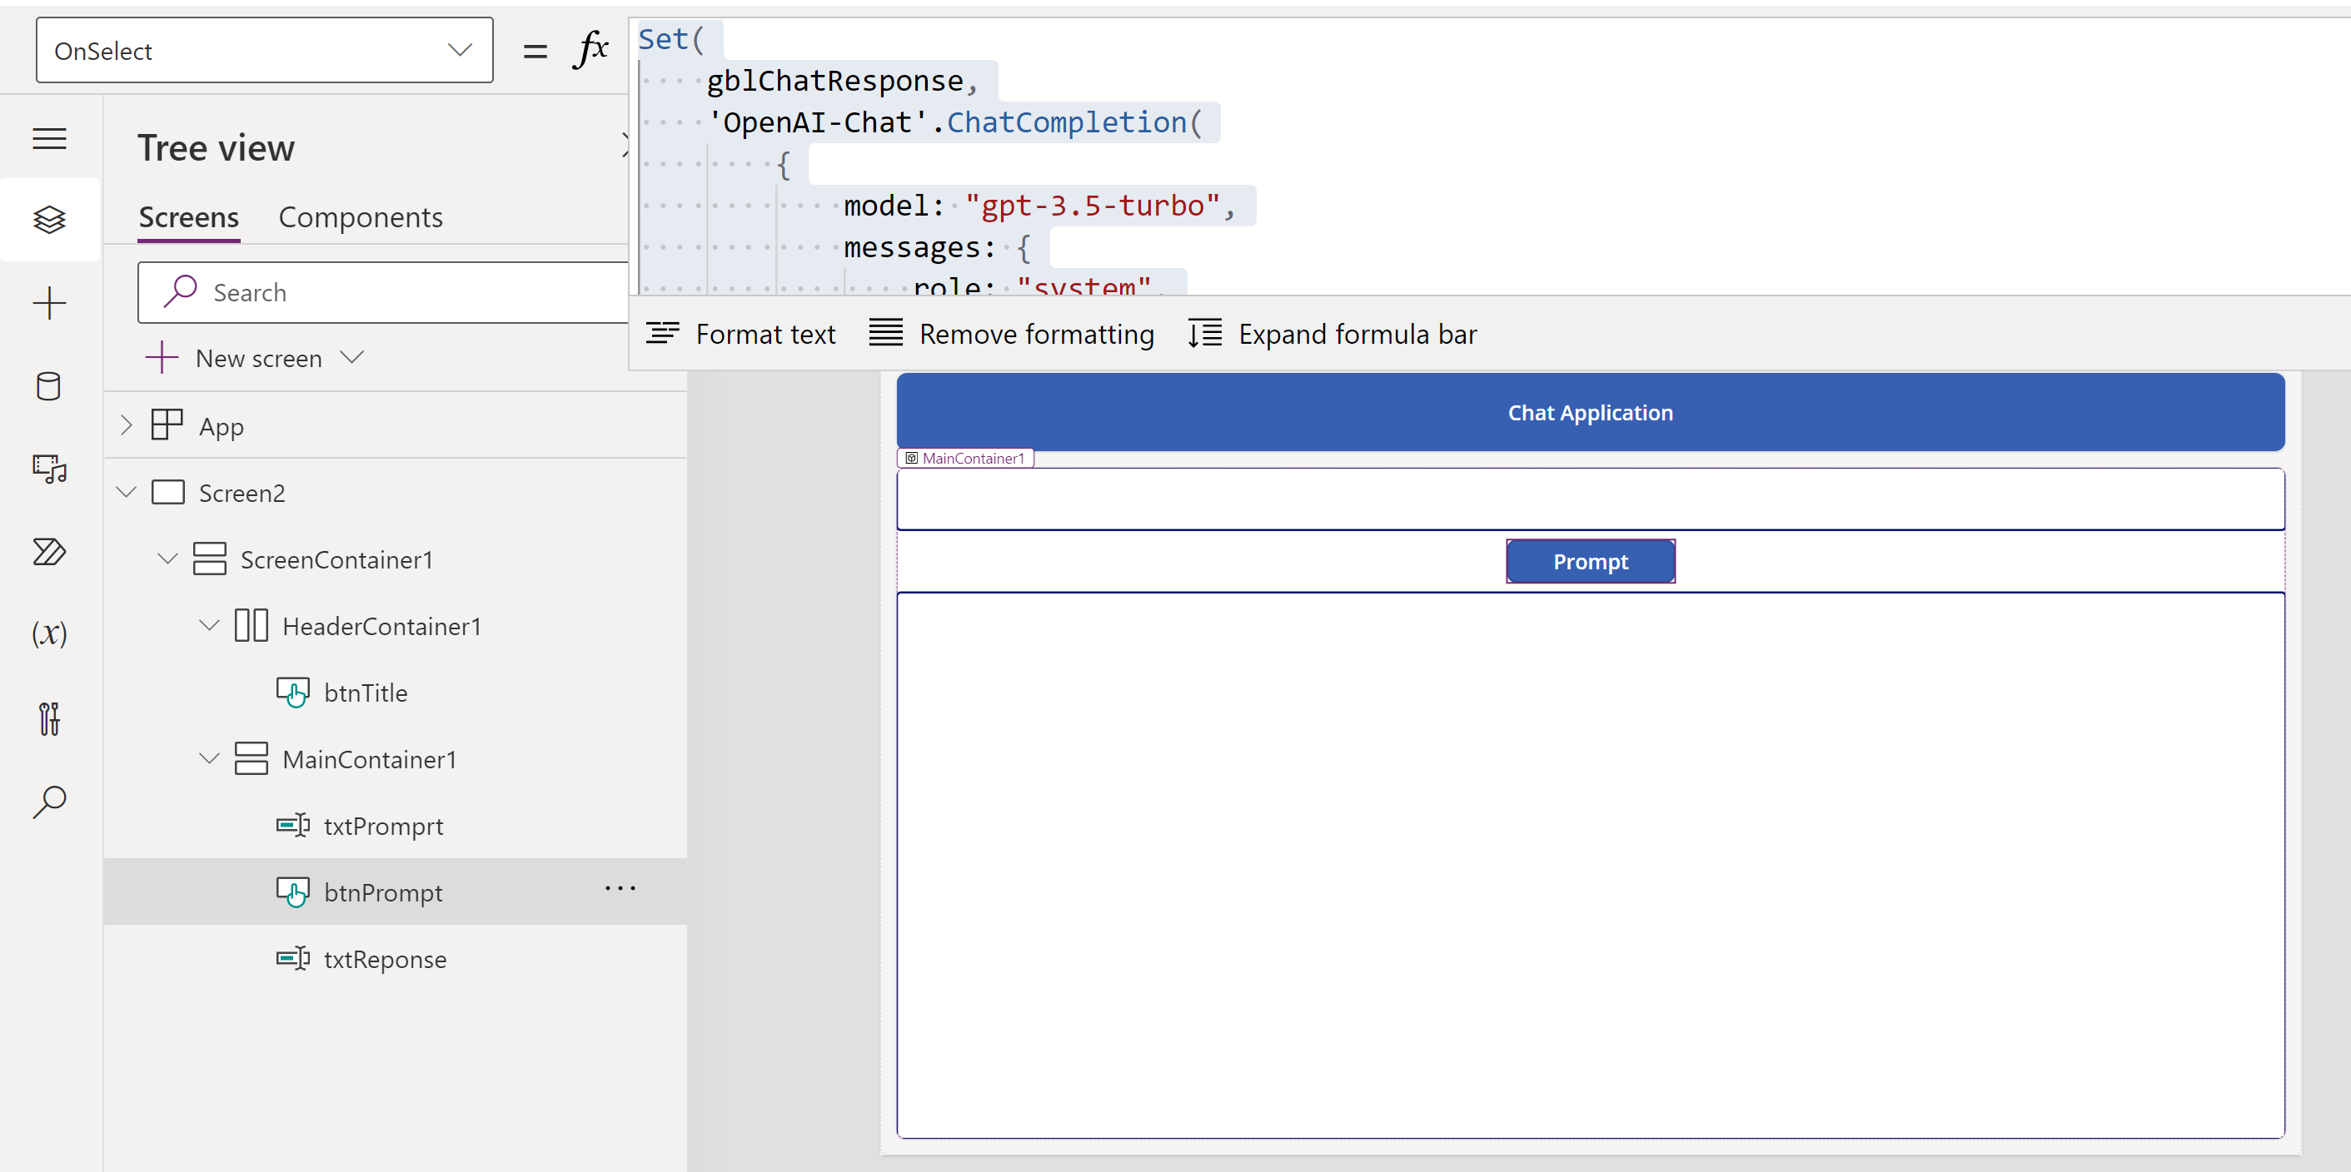Collapse the Screen2 tree node
This screenshot has width=2351, height=1172.
coord(127,493)
